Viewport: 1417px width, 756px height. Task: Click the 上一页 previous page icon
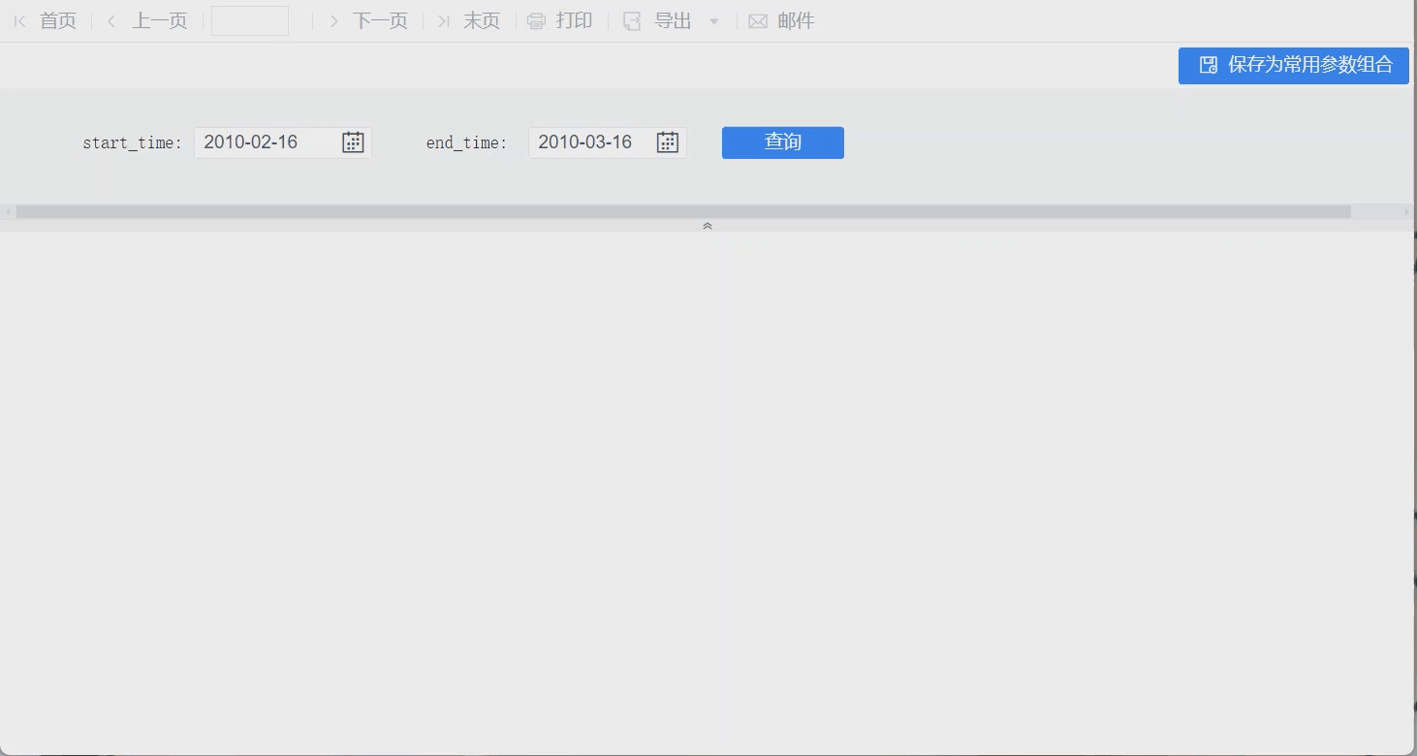tap(110, 20)
